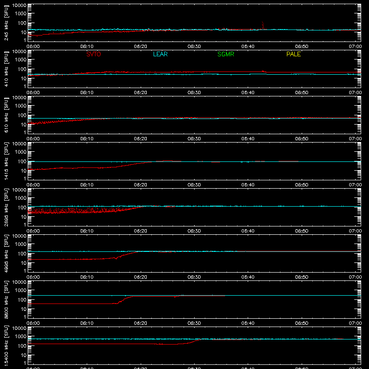The image size is (369, 369).
Task: Click the 10 y-axis value of 15400 MHz plot
Action: (24, 355)
